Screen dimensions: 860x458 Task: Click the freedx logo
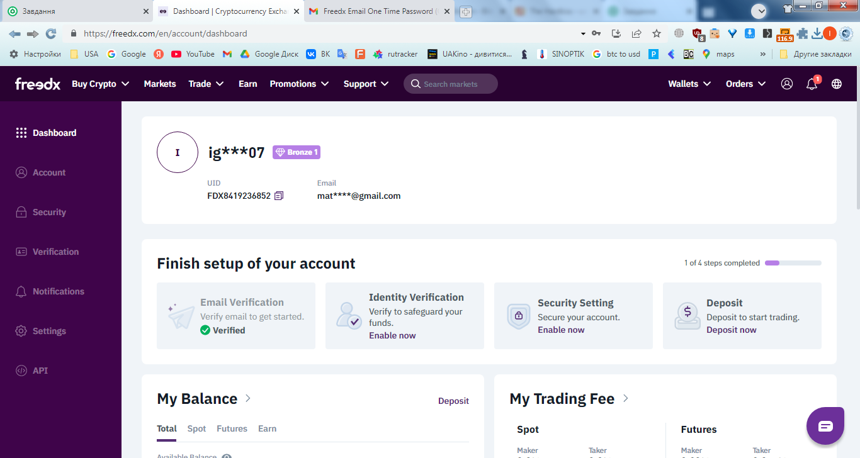pos(38,84)
